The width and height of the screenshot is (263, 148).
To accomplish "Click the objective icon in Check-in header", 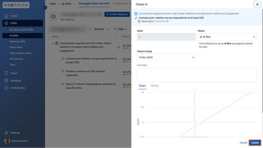I will click(x=136, y=14).
